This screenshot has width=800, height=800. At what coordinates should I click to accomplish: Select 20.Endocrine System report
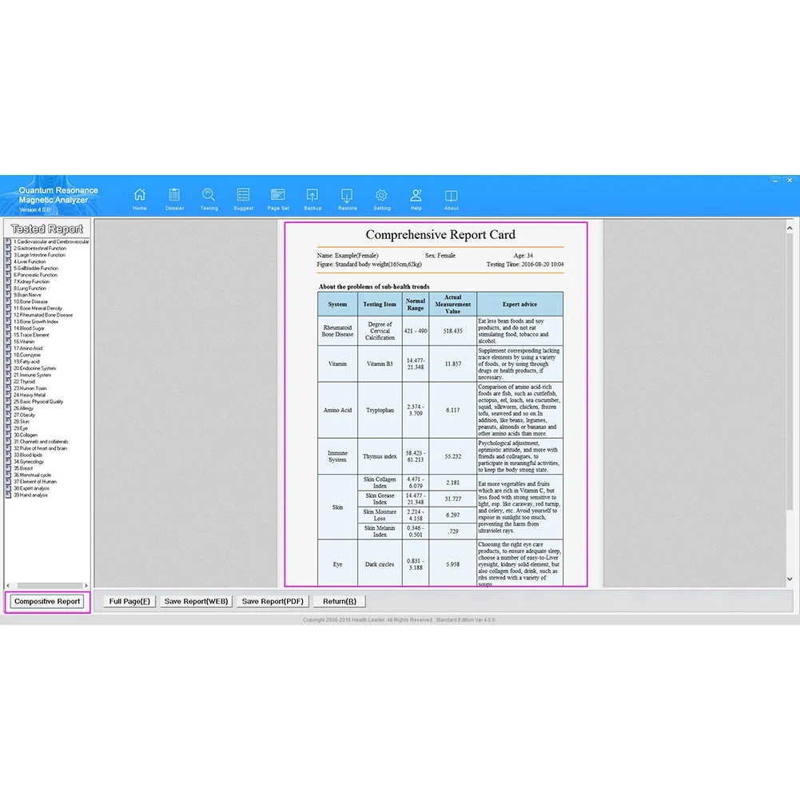34,368
